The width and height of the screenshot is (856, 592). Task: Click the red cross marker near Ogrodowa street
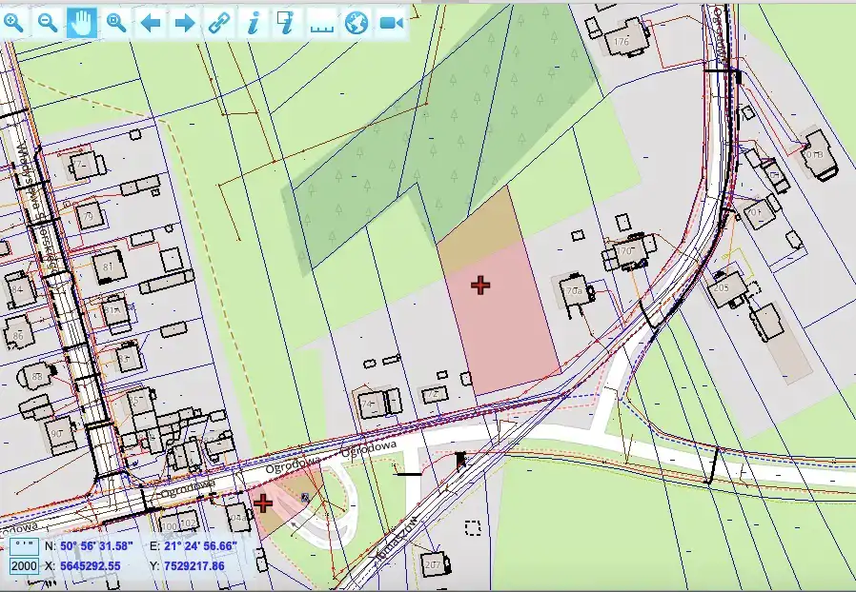click(262, 503)
